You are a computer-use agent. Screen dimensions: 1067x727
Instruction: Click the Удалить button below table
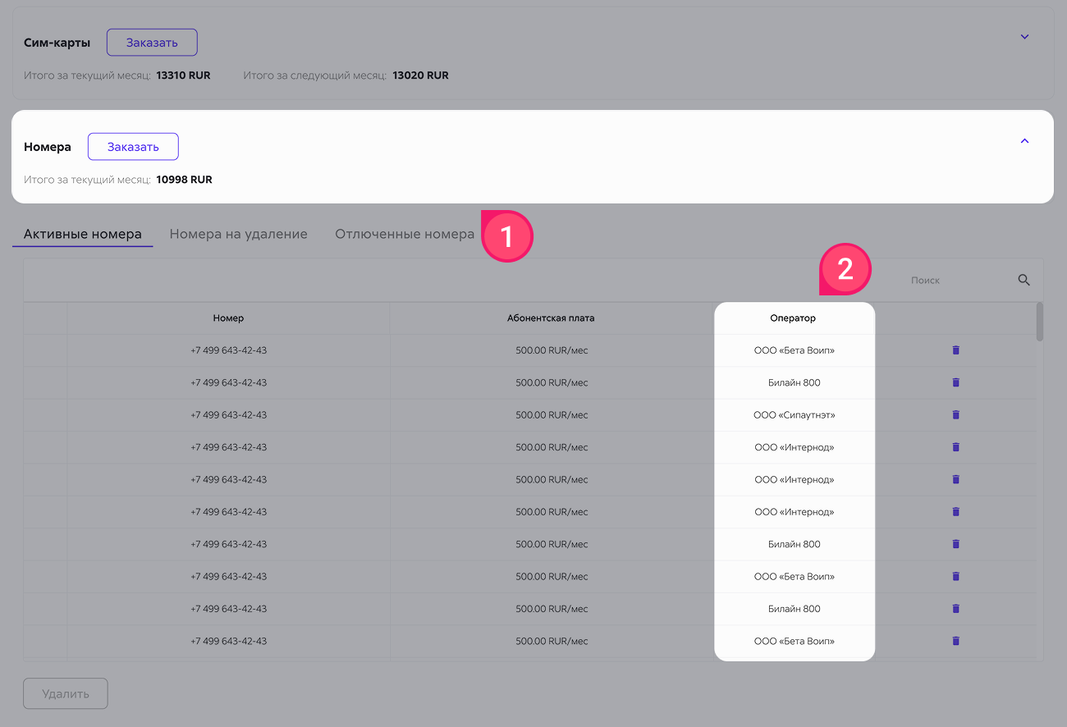(66, 693)
